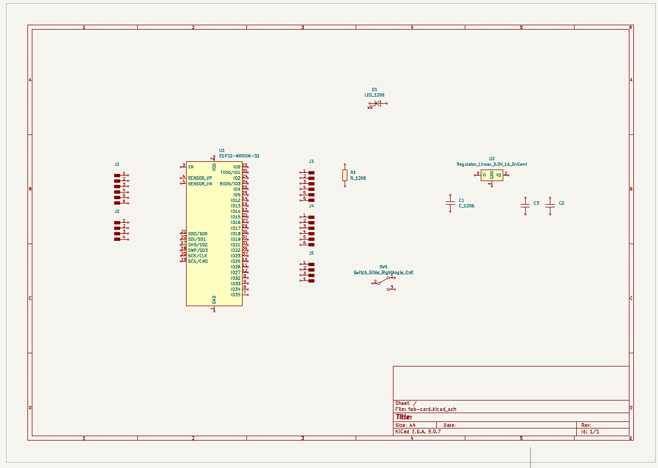Select the J5 four-pin connector symbol
This screenshot has height=468, width=658.
(307, 273)
